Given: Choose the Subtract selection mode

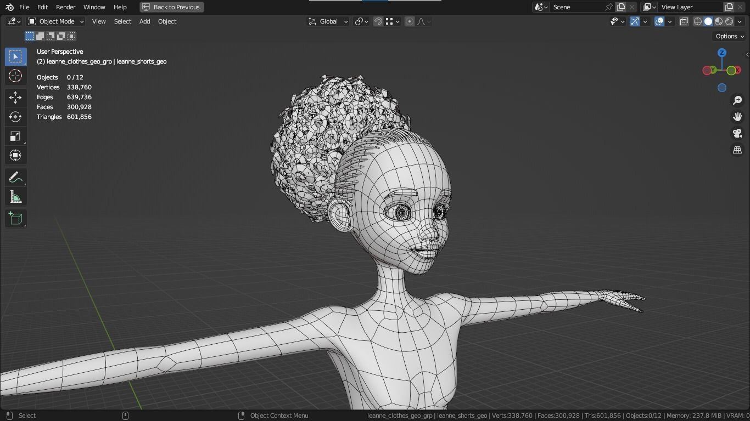Looking at the screenshot, I should 51,36.
